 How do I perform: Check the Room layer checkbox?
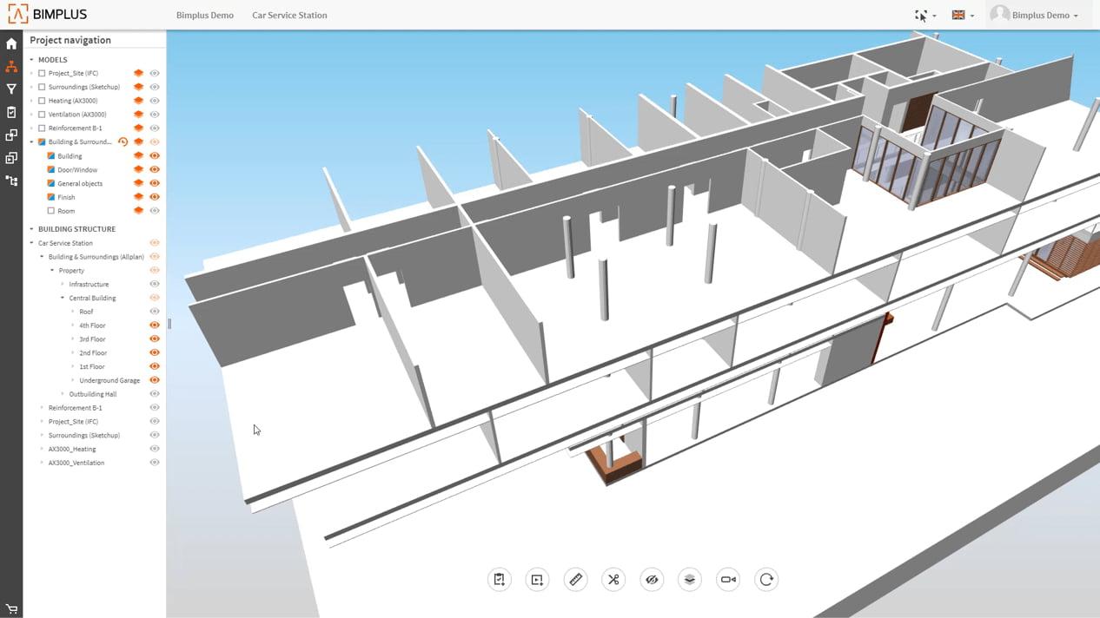51,211
